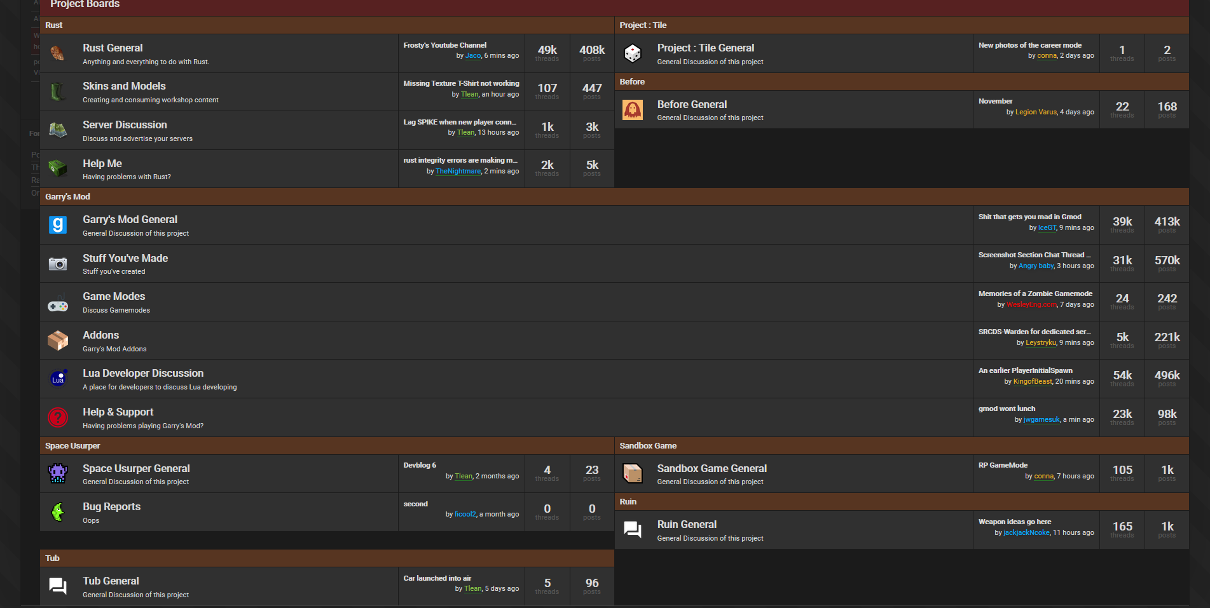Screen dimensions: 1210x608
Task: Open thread 'rust integrity errors are making m...'
Action: point(460,160)
